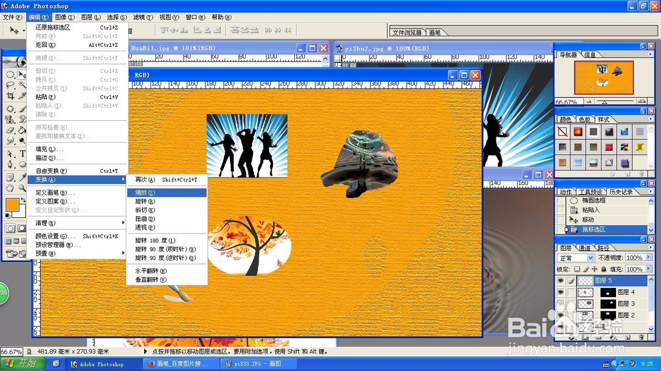Viewport: 661px width, 371px height.
Task: Select the History Brush tool
Action: pos(22,119)
